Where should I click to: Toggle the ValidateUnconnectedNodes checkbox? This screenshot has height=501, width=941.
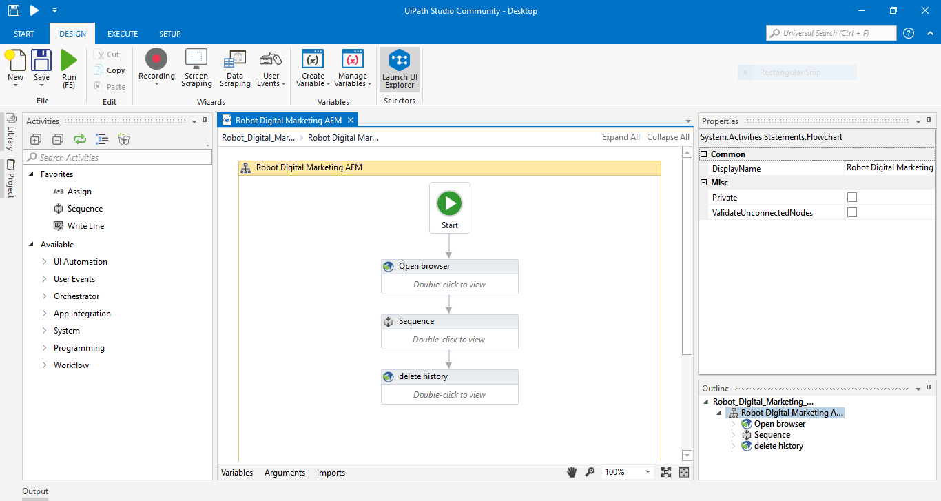(852, 212)
